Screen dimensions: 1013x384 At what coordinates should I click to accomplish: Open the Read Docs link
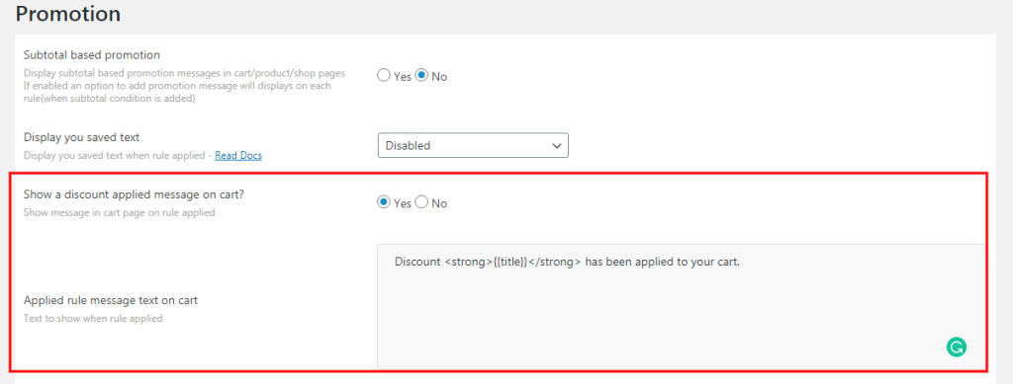click(x=238, y=155)
